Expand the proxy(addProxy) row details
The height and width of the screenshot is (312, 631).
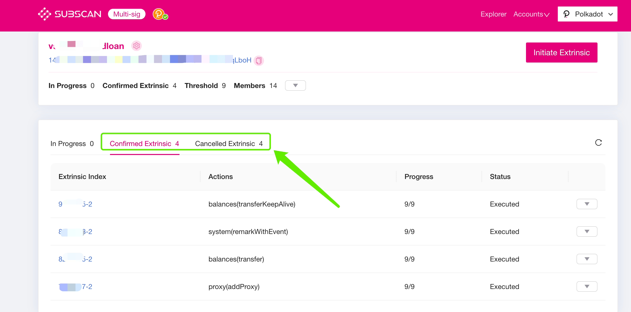587,286
